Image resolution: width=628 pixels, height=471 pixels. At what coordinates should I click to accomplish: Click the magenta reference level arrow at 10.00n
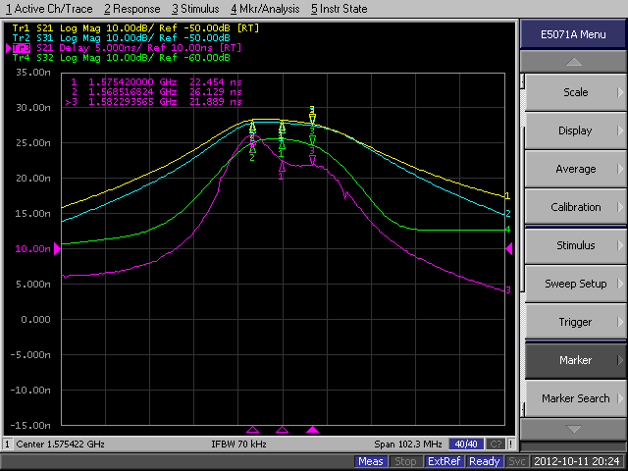pos(57,249)
